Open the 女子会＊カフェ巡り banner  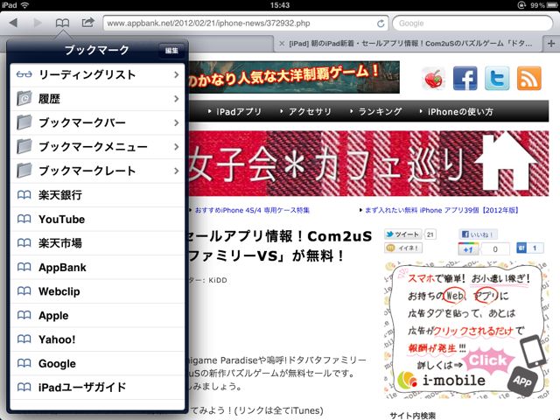point(368,164)
